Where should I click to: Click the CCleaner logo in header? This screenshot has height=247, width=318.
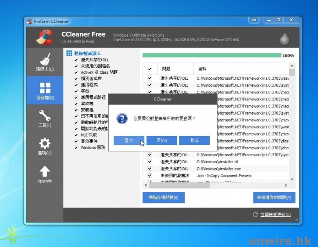[44, 37]
